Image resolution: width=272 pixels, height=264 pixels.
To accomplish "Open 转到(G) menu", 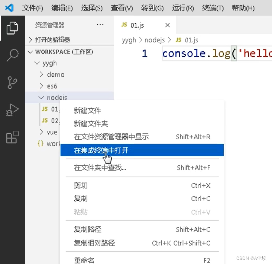I will (152, 8).
